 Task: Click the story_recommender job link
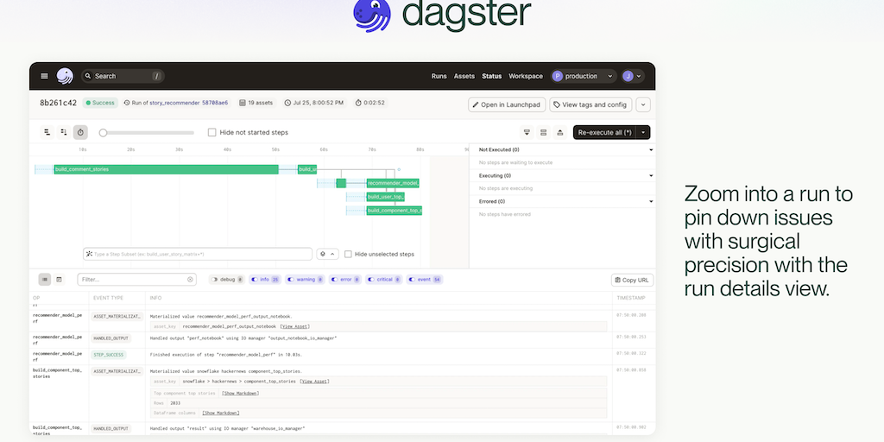pyautogui.click(x=174, y=104)
